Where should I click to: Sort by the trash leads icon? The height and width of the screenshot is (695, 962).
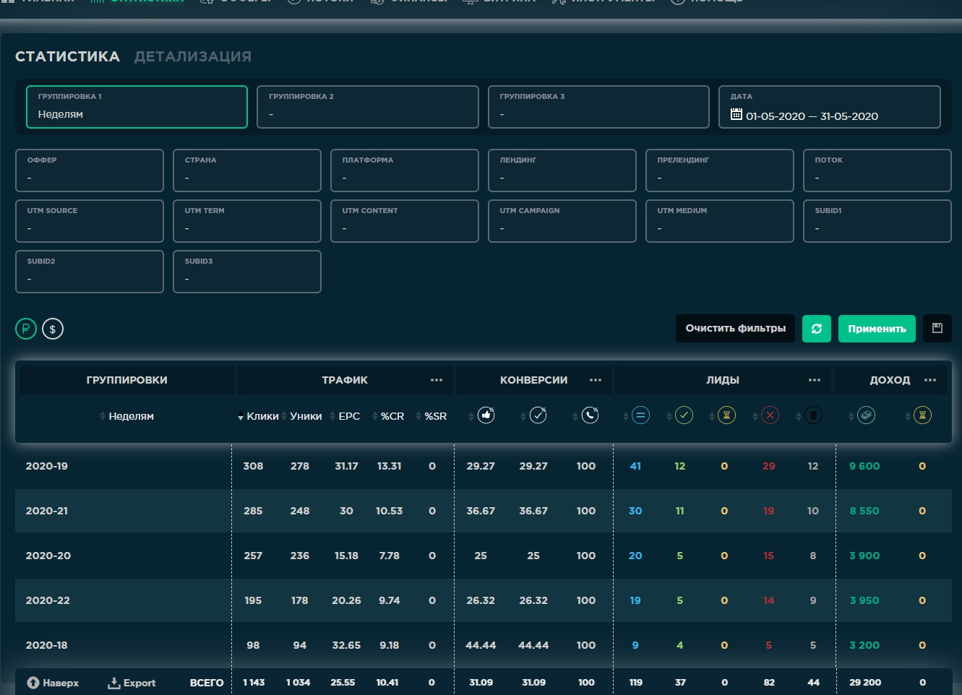(813, 415)
